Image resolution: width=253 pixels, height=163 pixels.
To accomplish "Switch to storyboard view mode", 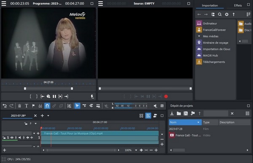I will (141, 115).
